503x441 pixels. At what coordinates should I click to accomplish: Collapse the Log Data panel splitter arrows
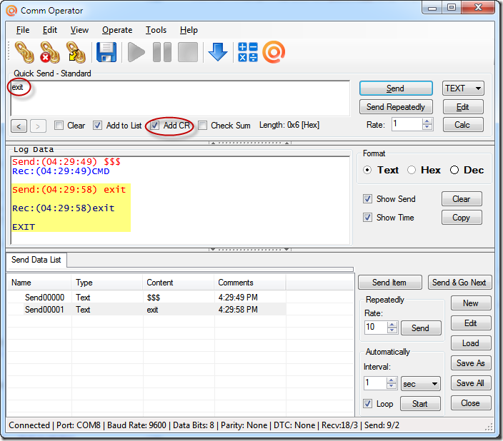point(250,249)
